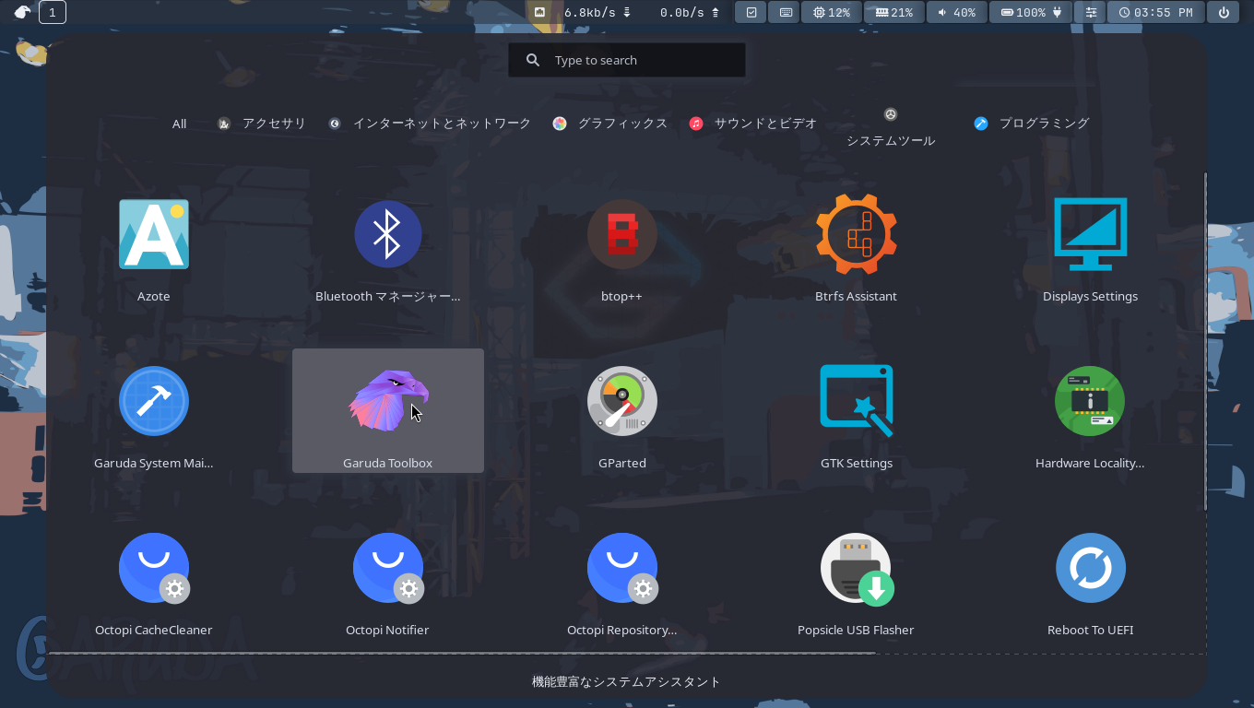Click the CPU usage 12% indicator

[832, 12]
